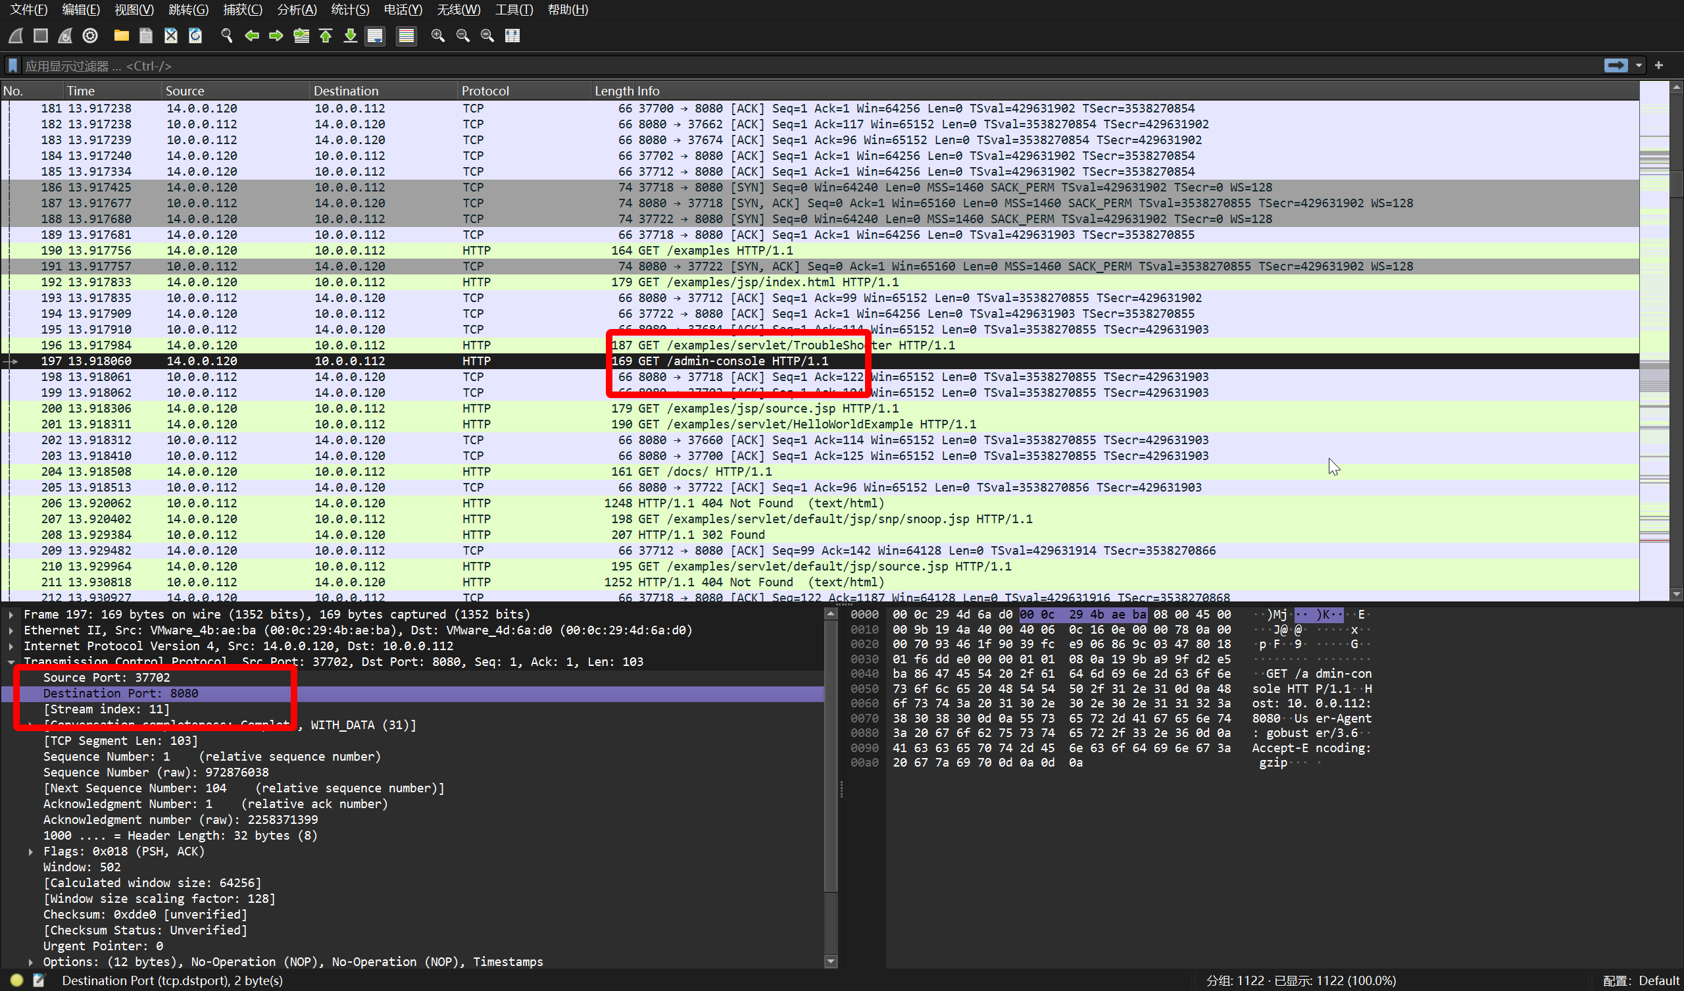Toggle auto-scroll during live capture

pyautogui.click(x=375, y=36)
